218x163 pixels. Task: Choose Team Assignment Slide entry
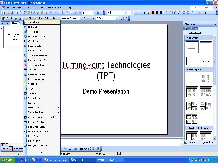click(42, 56)
